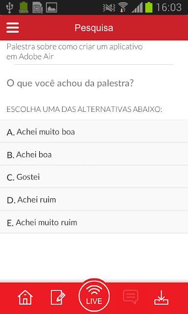This screenshot has height=314, width=188.
Task: Tap the SIM card notification icon
Action: (x=38, y=8)
